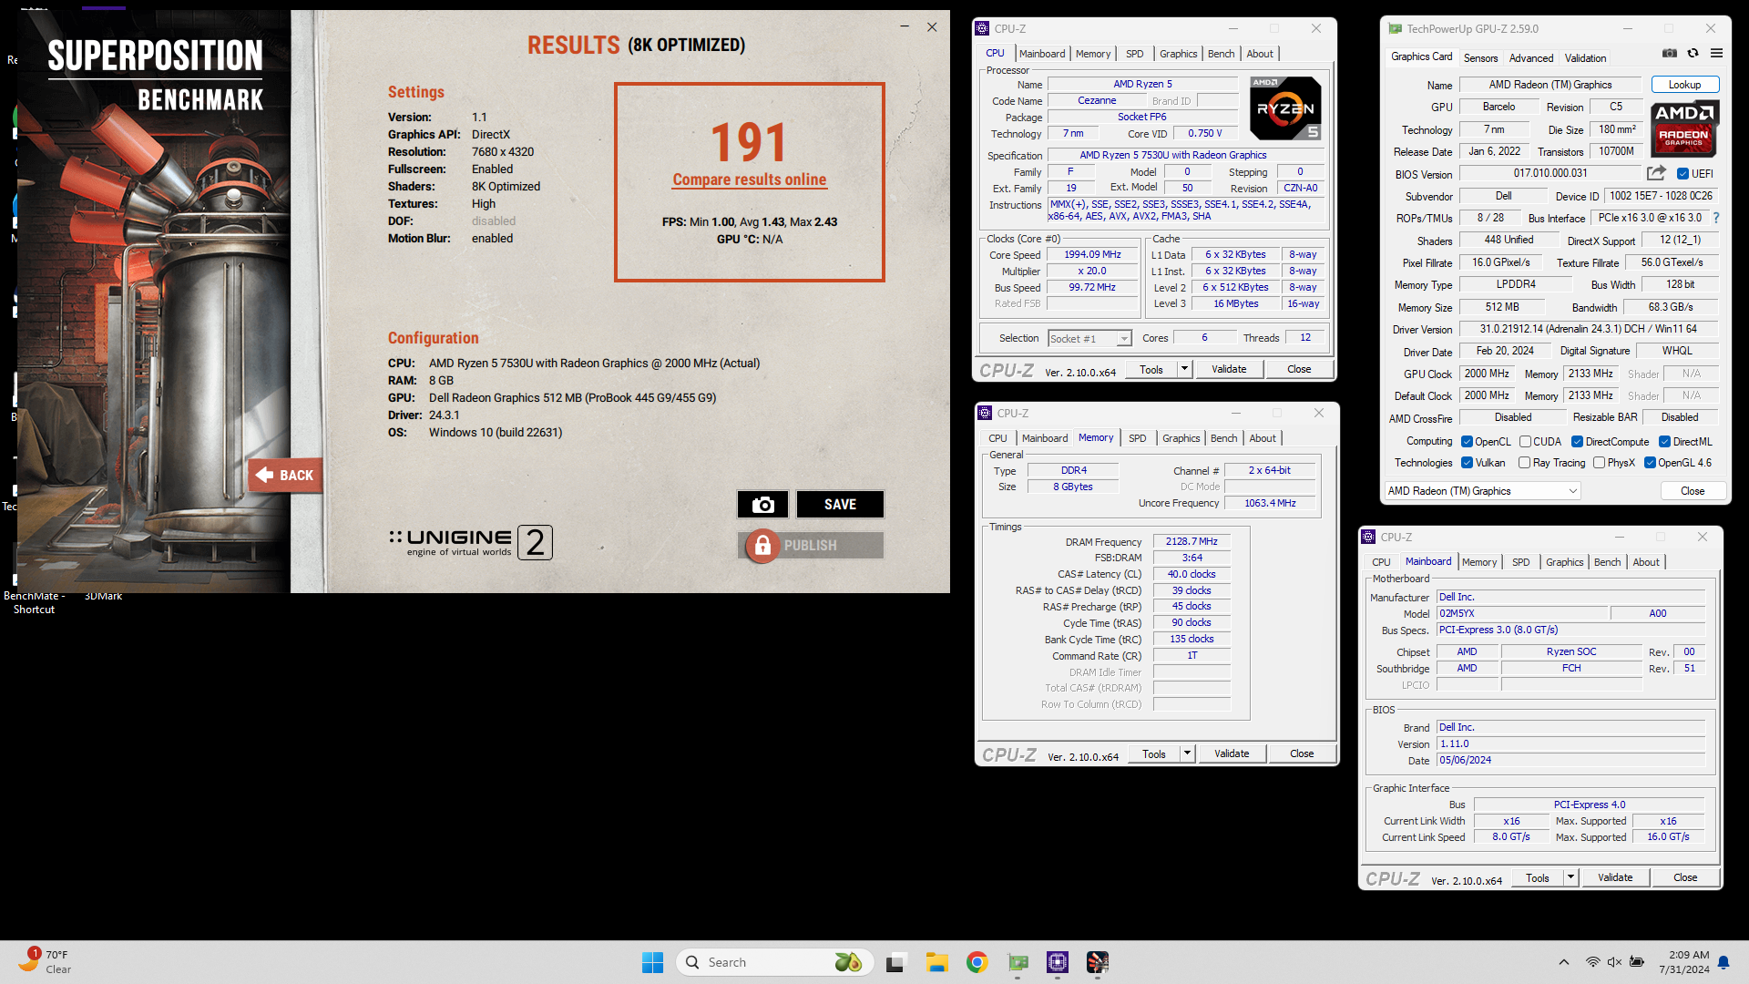Click the Close button in GPU-Z
The image size is (1749, 984).
pyautogui.click(x=1692, y=491)
